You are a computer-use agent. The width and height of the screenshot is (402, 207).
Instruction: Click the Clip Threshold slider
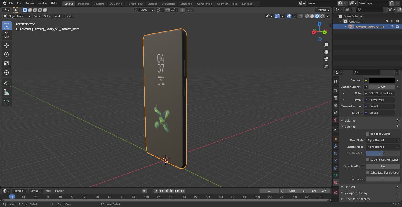point(383,153)
